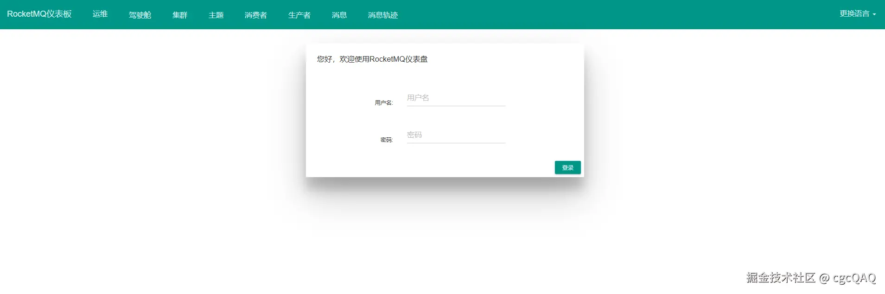885x294 pixels.
Task: Navigate to 消费者 consumer page
Action: (x=256, y=15)
